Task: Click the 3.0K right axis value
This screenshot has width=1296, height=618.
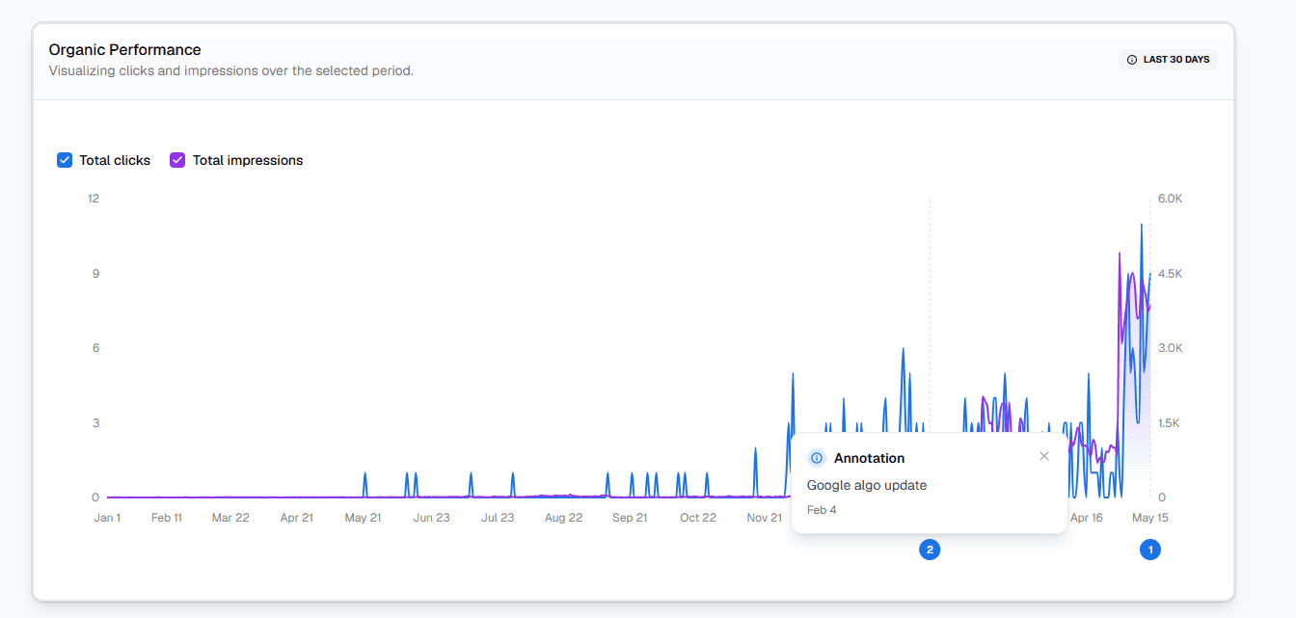Action: click(1170, 348)
